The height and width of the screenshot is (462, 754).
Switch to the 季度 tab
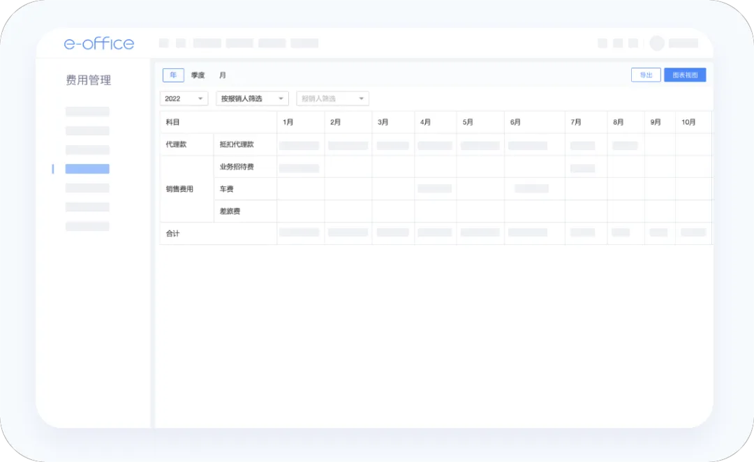coord(198,75)
